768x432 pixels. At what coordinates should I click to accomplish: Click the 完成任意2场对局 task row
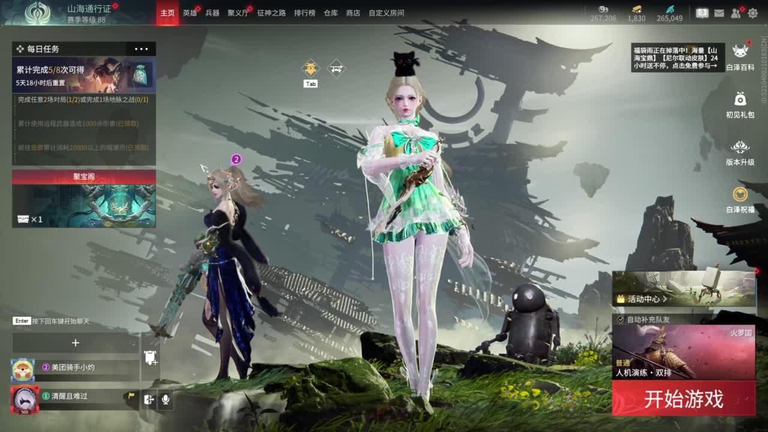pos(84,100)
